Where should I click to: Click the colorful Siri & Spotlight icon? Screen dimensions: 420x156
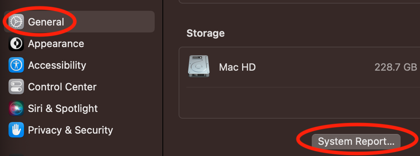click(16, 109)
